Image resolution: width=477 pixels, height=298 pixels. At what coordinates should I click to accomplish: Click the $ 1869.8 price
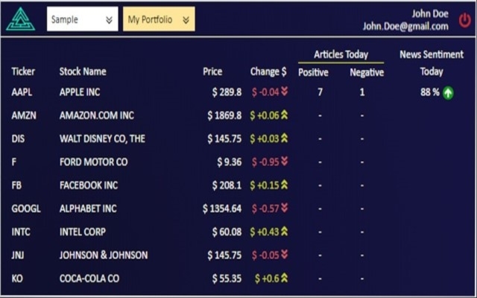224,115
